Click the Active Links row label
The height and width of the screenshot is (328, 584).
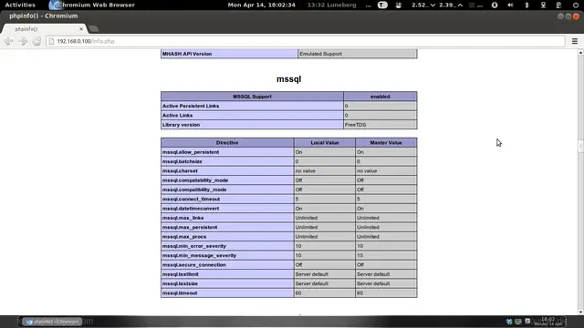[177, 116]
